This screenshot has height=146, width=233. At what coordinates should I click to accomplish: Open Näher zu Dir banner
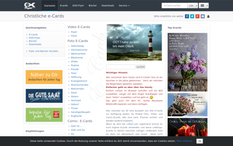tap(44, 77)
